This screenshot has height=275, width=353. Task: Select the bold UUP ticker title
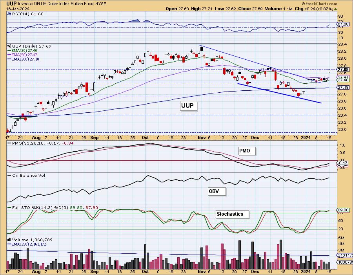(x=11, y=4)
